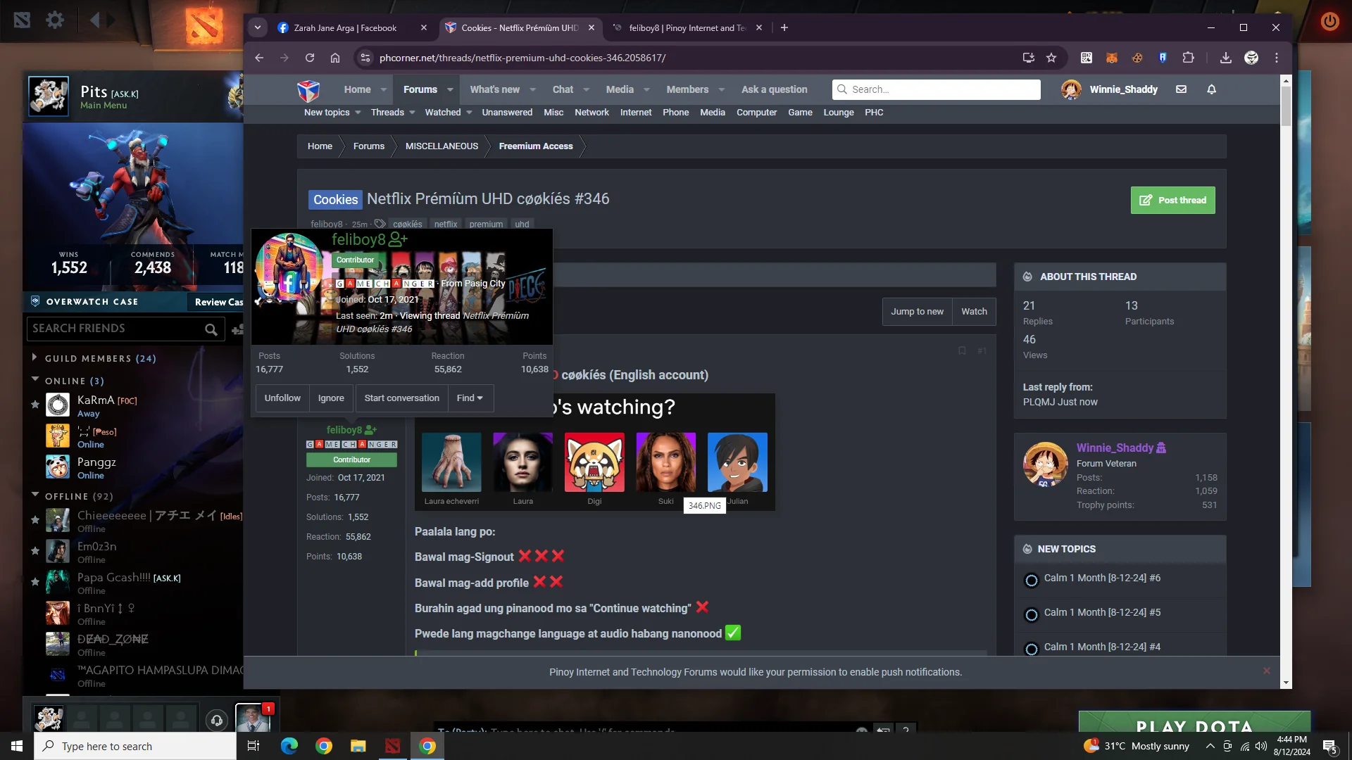The width and height of the screenshot is (1352, 760).
Task: Expand the Forums menu dropdown arrow
Action: point(451,90)
